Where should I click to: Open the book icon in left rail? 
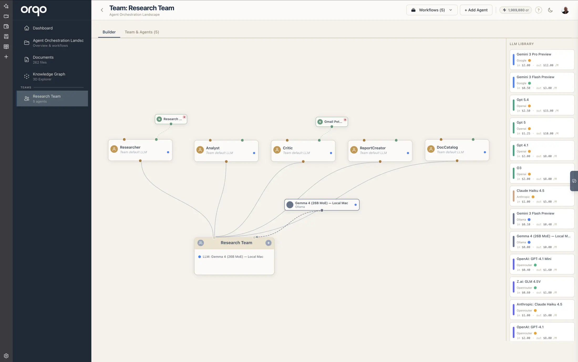[6, 47]
